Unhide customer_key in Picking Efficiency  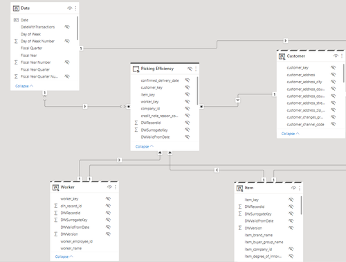[x=188, y=87]
